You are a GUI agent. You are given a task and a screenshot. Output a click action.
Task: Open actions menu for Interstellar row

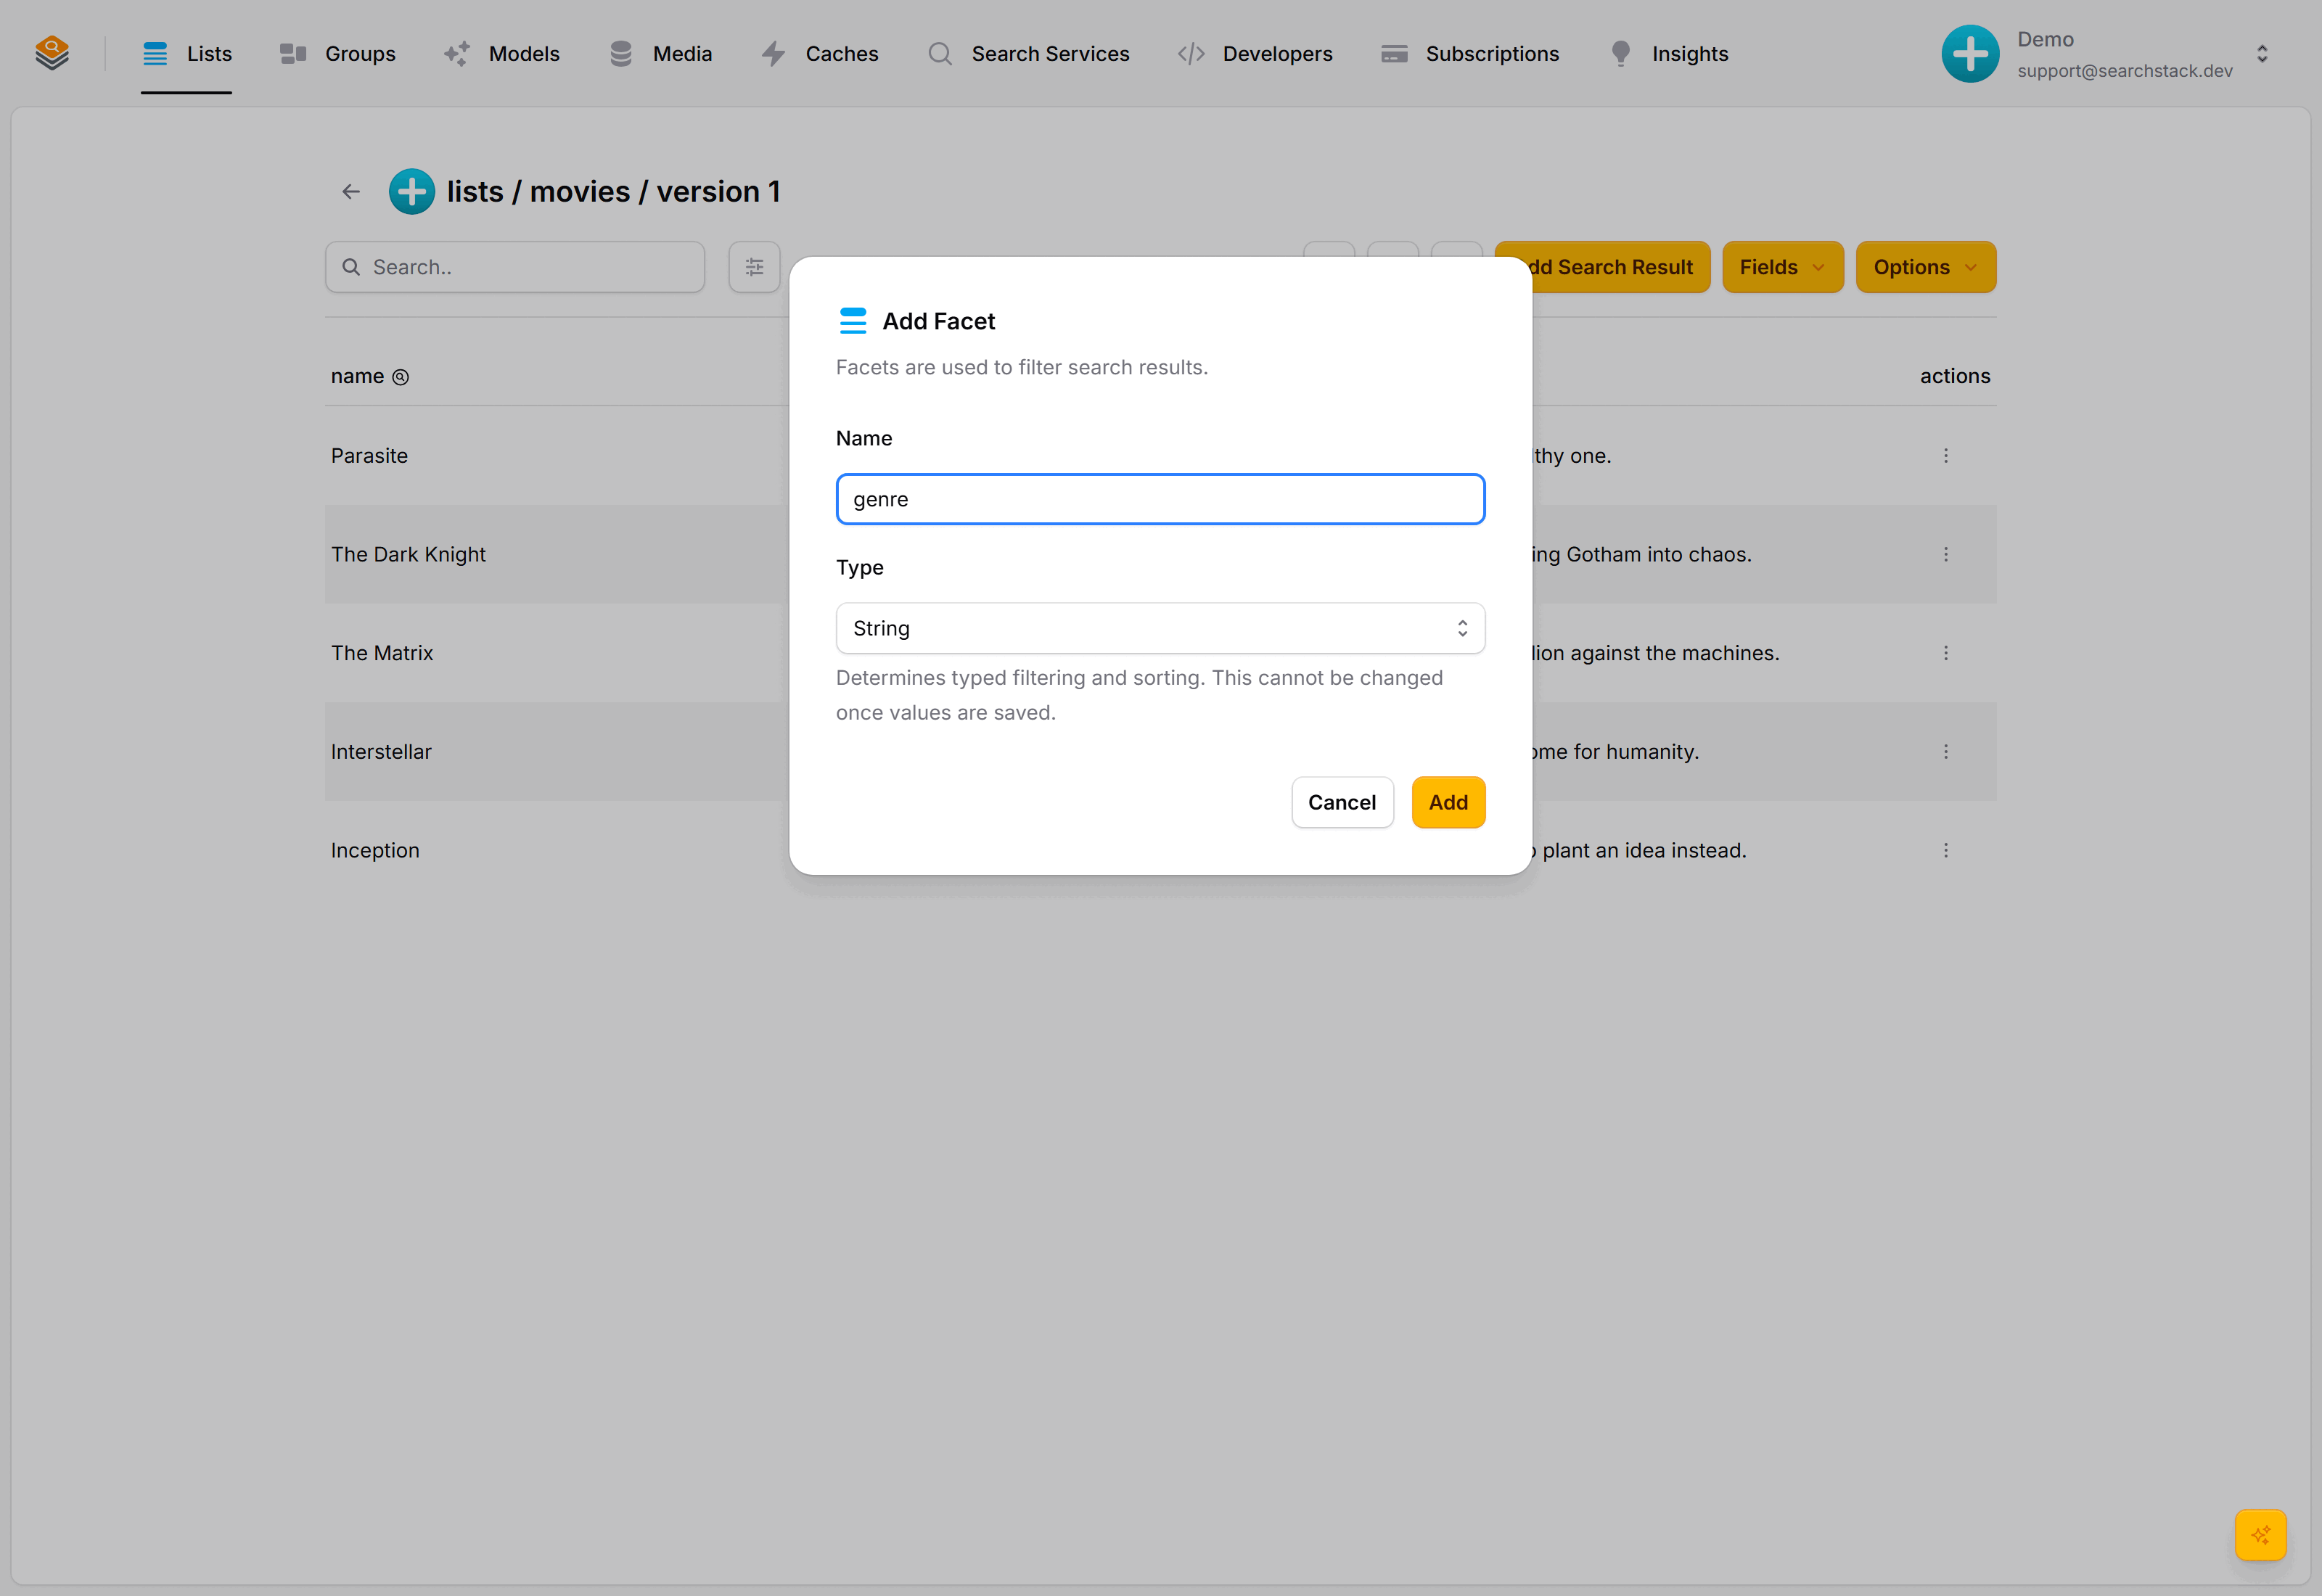[x=1945, y=752]
